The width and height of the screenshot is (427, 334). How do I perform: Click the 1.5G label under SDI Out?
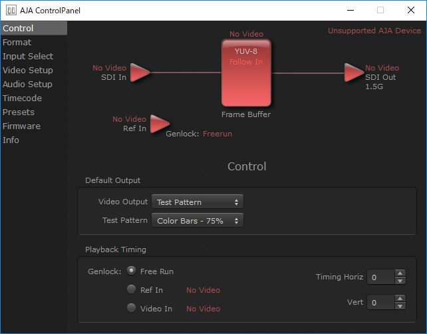coord(374,86)
